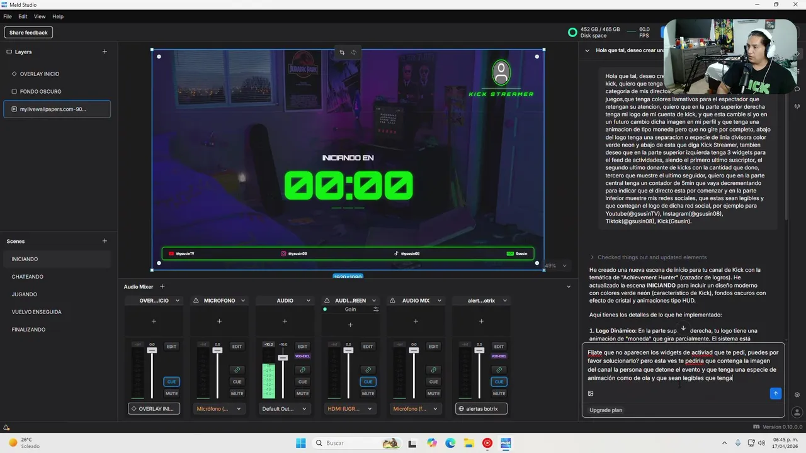Click the link icon on AUDIO track
806x453 pixels.
point(302,370)
